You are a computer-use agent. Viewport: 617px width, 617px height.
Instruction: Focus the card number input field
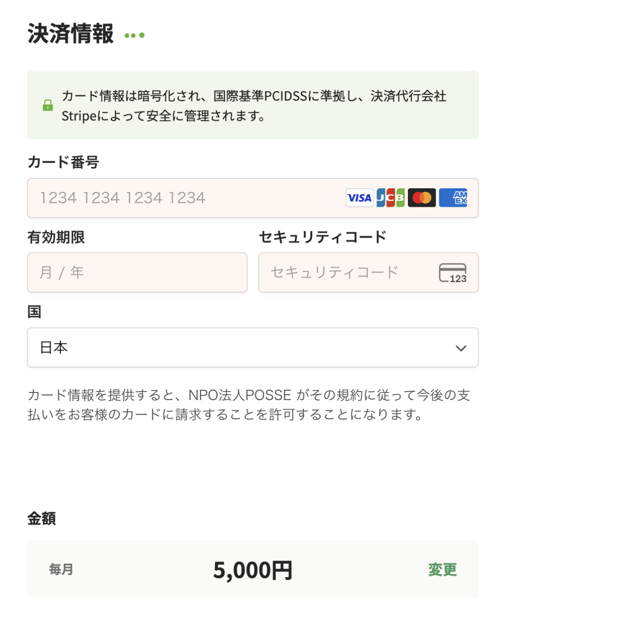tap(181, 198)
